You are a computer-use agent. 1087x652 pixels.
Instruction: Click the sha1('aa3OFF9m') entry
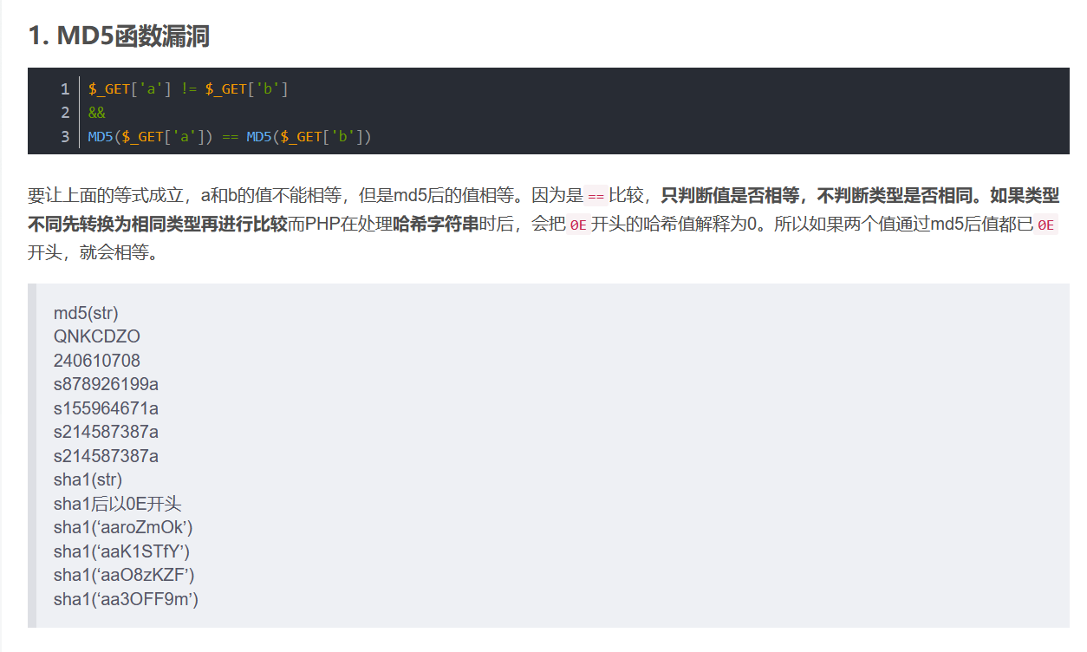coord(127,599)
